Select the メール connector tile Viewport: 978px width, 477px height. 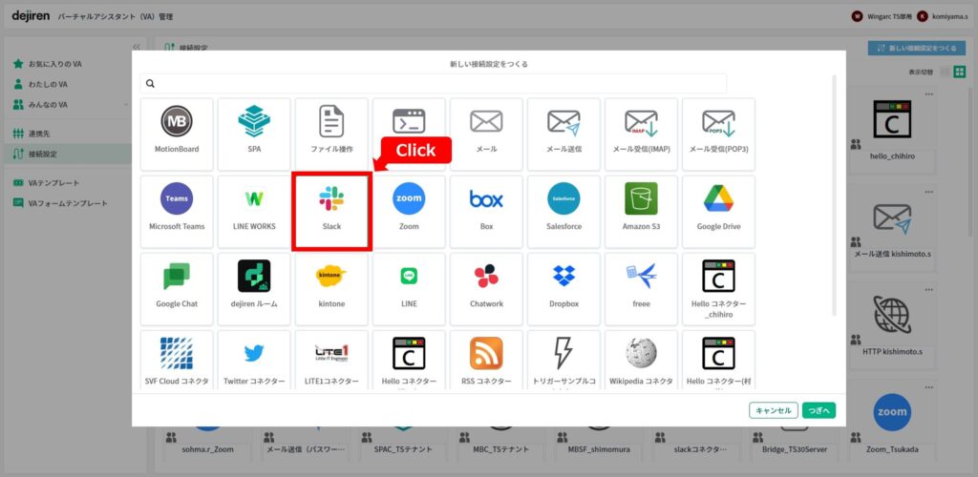[x=486, y=134]
